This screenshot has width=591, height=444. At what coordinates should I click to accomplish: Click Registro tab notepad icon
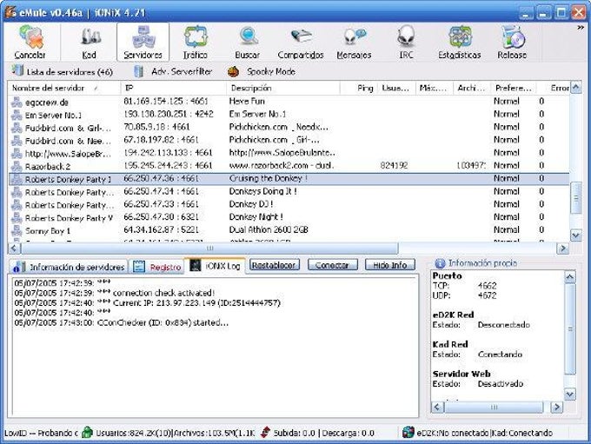coord(139,267)
